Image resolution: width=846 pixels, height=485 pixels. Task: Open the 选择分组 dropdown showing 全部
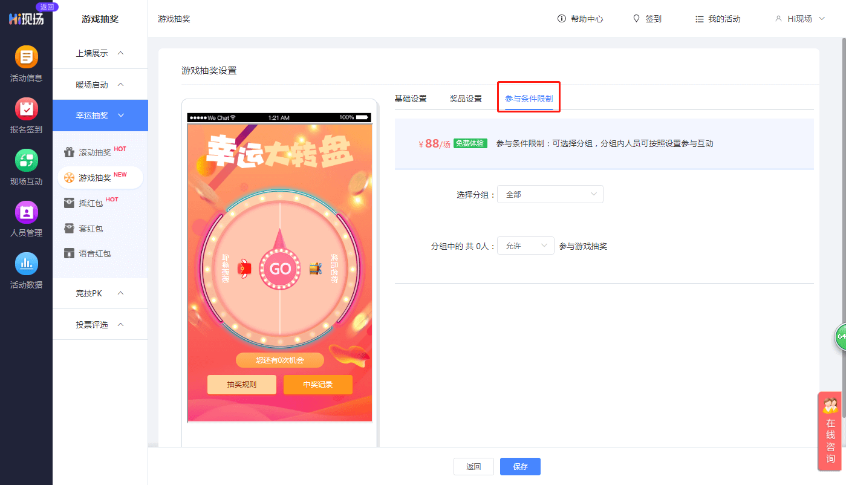550,194
